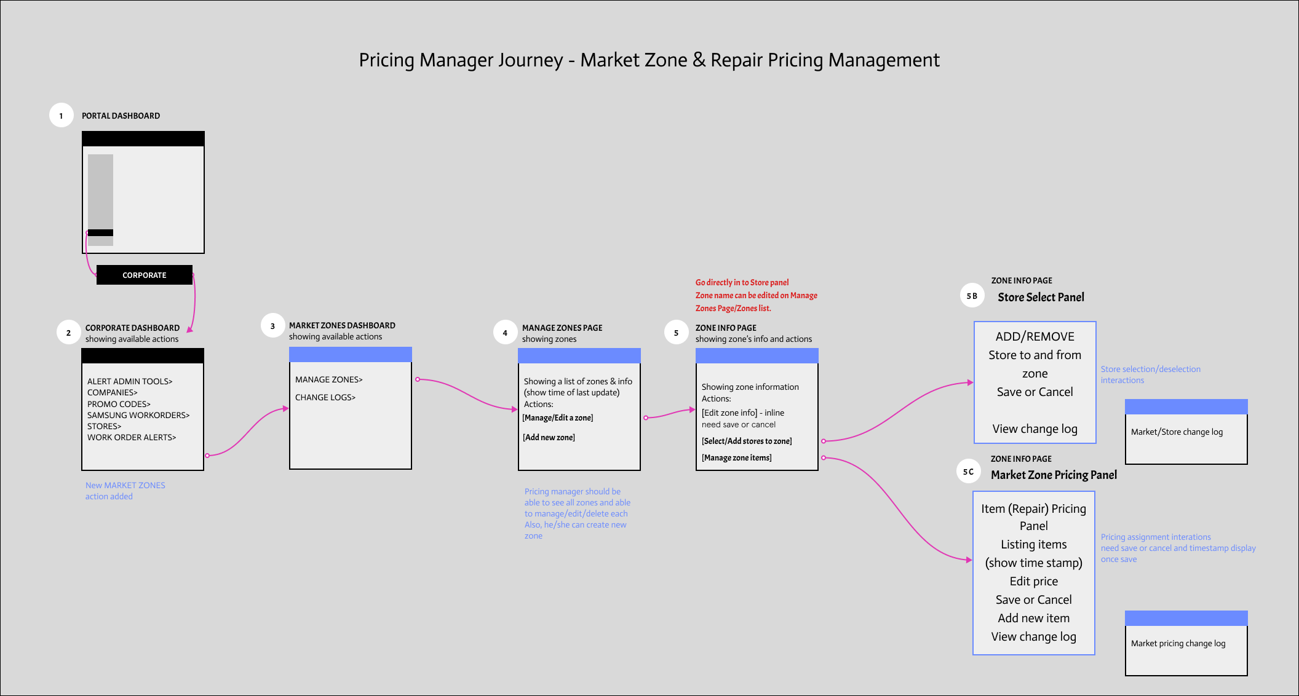This screenshot has width=1299, height=696.
Task: Select ALERT ADMIN TOOLS> entry
Action: tap(130, 381)
